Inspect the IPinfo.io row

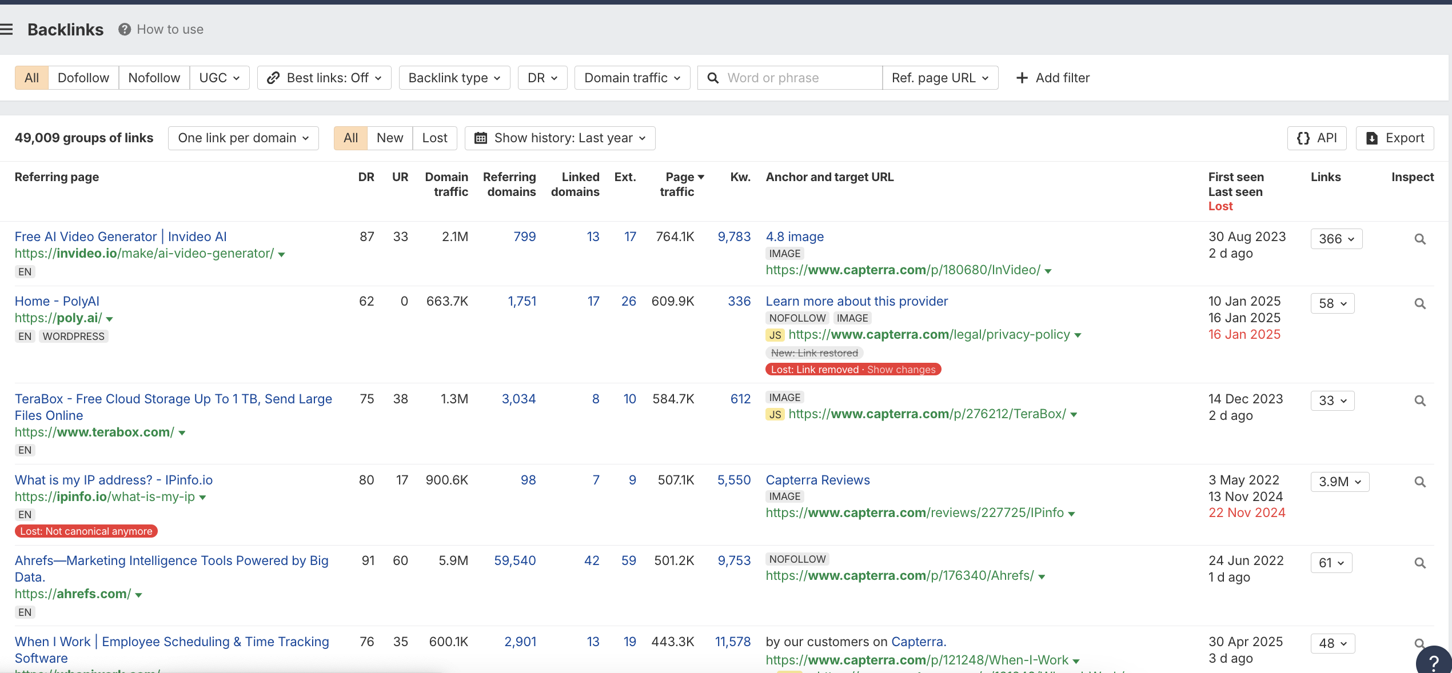click(x=1420, y=482)
